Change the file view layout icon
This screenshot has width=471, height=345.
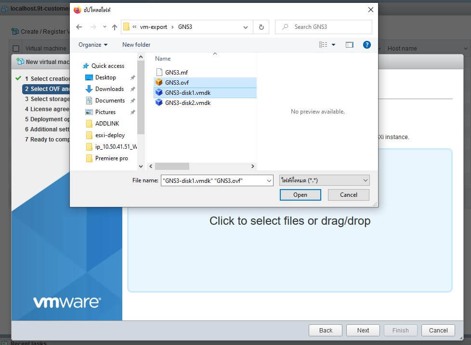323,45
